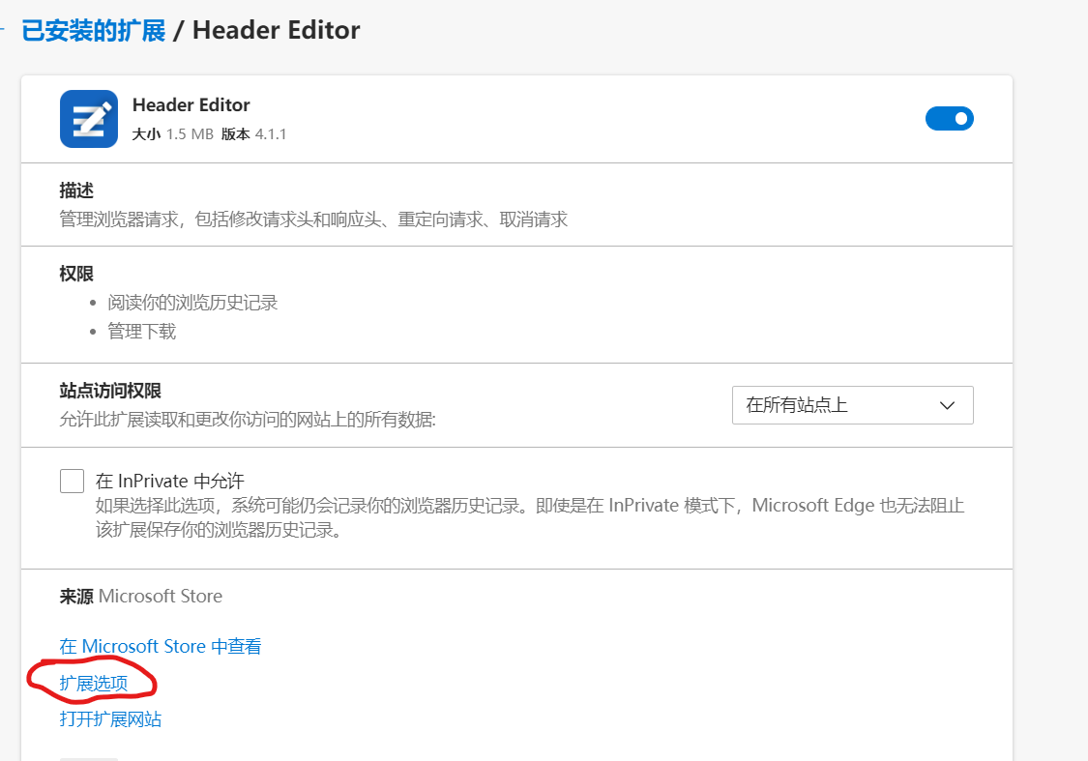Click the 来源 Microsoft Store text
Image resolution: width=1088 pixels, height=761 pixels.
[x=141, y=596]
